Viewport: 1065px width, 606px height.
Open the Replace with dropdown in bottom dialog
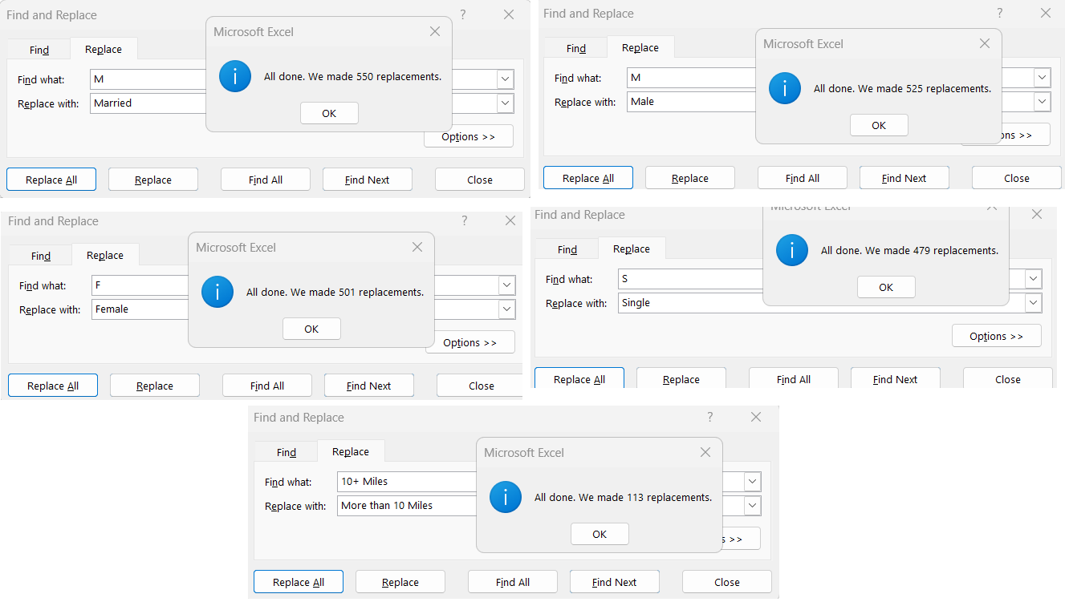point(751,505)
